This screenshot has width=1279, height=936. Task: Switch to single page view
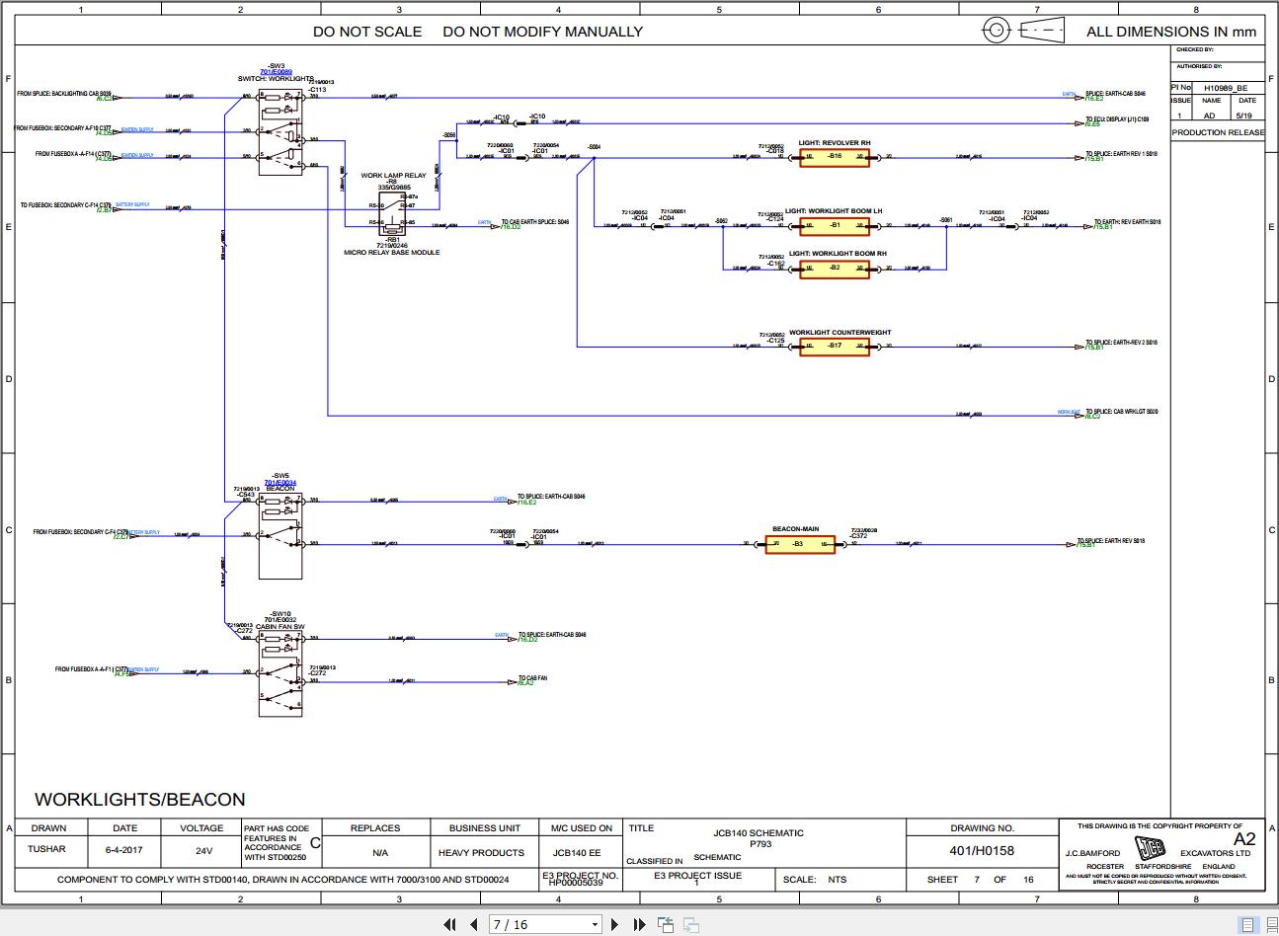point(1247,925)
